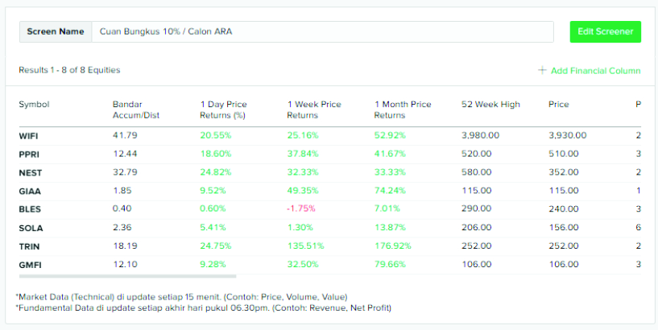The height and width of the screenshot is (330, 658).
Task: Sort by 52 Week High column header
Action: pyautogui.click(x=490, y=105)
